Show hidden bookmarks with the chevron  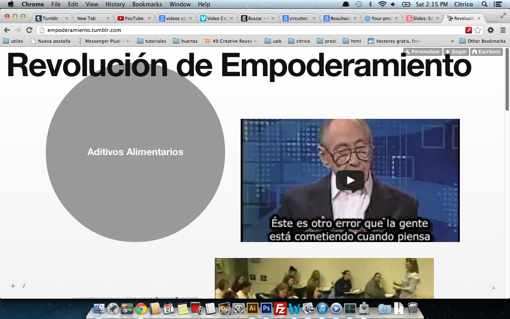452,41
